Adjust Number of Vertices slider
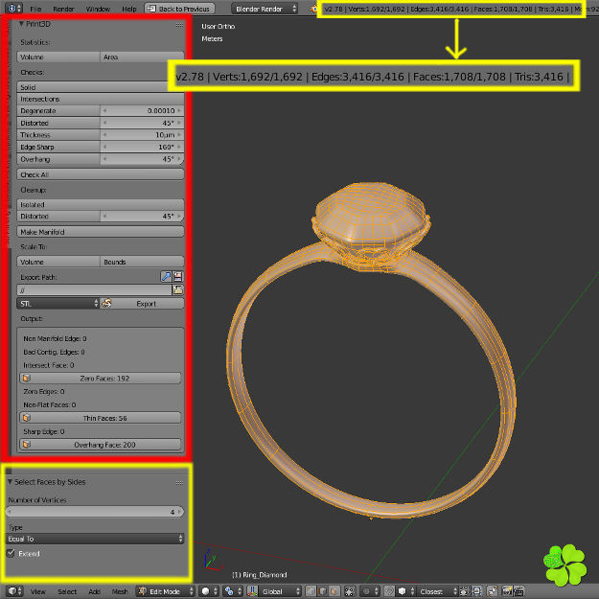 (95, 512)
